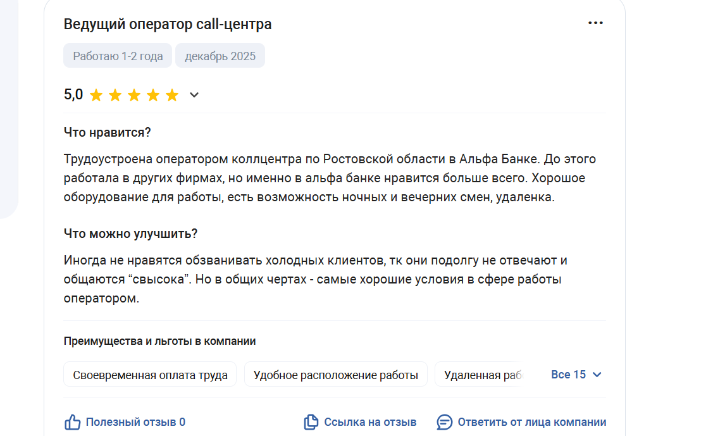Click the chevron next to "Все 15"
The image size is (713, 436).
597,375
